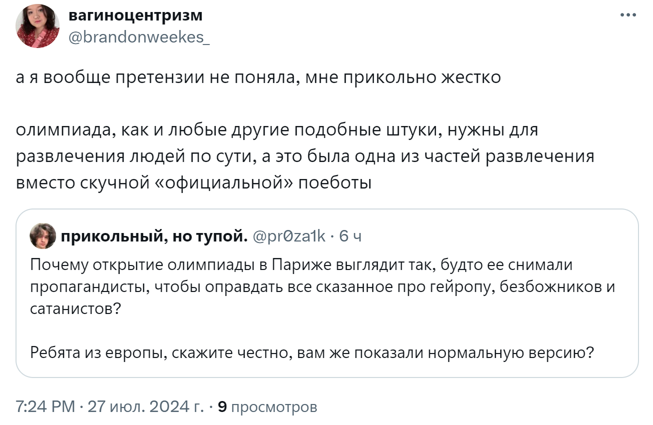Click the line starting 'а я вообще претензии'
This screenshot has height=425, width=653.
point(258,78)
